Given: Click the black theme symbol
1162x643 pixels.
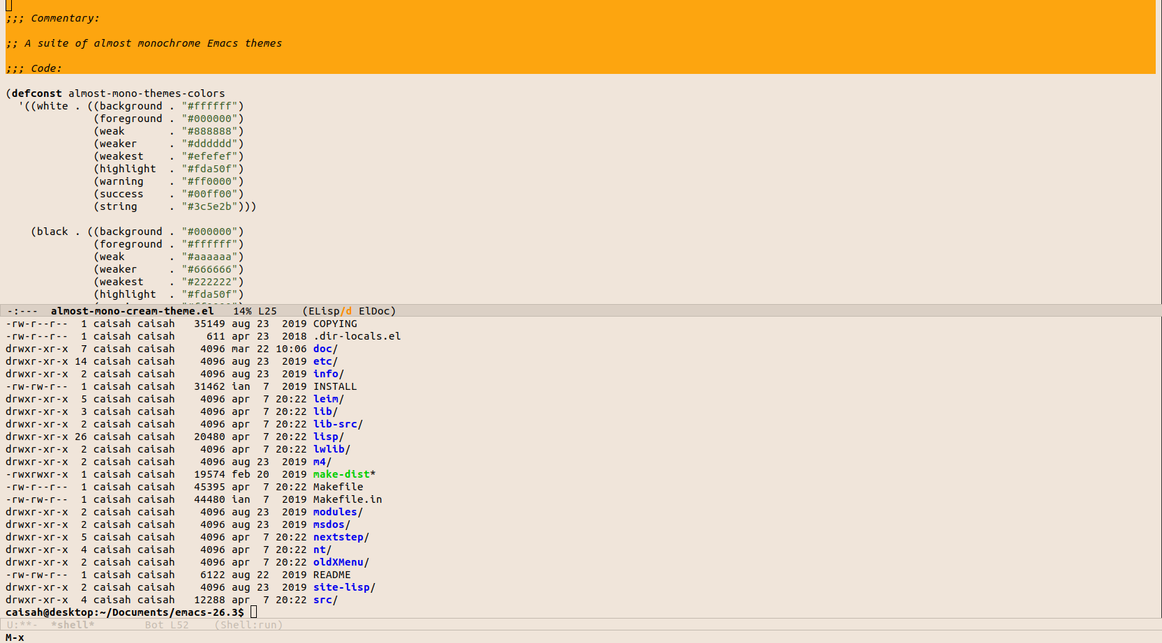Looking at the screenshot, I should 52,232.
